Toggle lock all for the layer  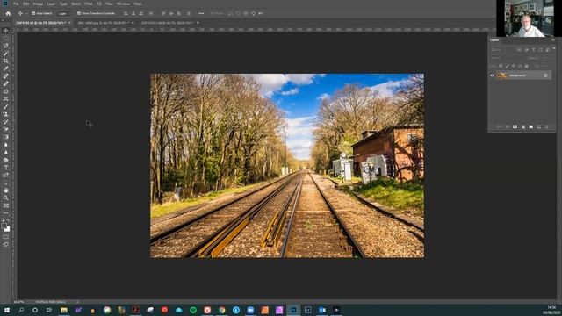527,66
